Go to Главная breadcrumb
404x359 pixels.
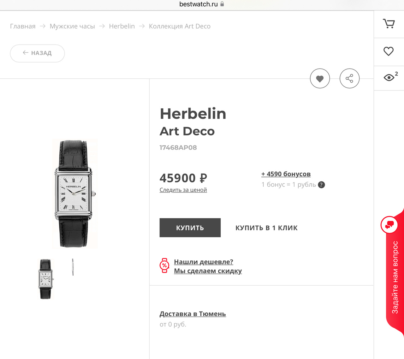tap(23, 26)
